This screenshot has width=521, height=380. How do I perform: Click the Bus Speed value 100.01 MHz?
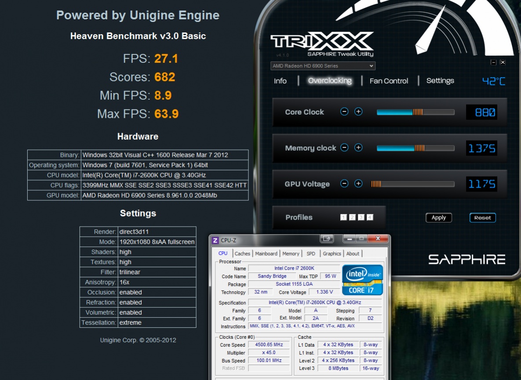pos(269,360)
